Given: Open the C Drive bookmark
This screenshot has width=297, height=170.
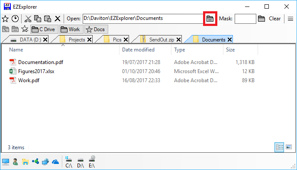Looking at the screenshot, I should [44, 29].
